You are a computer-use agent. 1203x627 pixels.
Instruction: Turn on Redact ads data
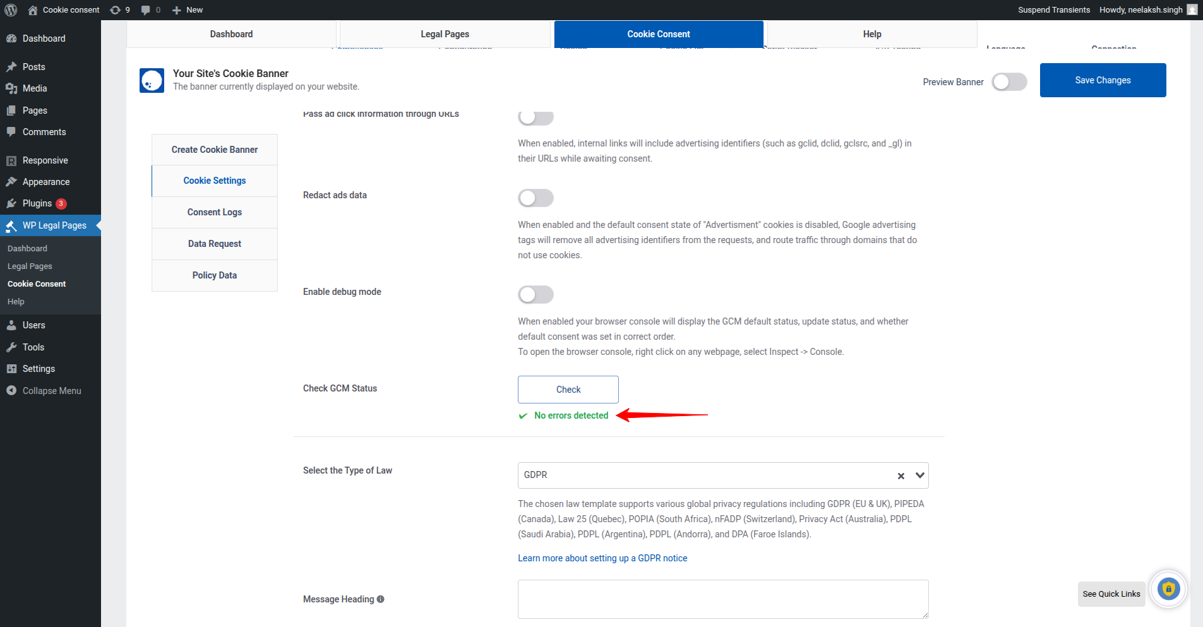(x=535, y=198)
